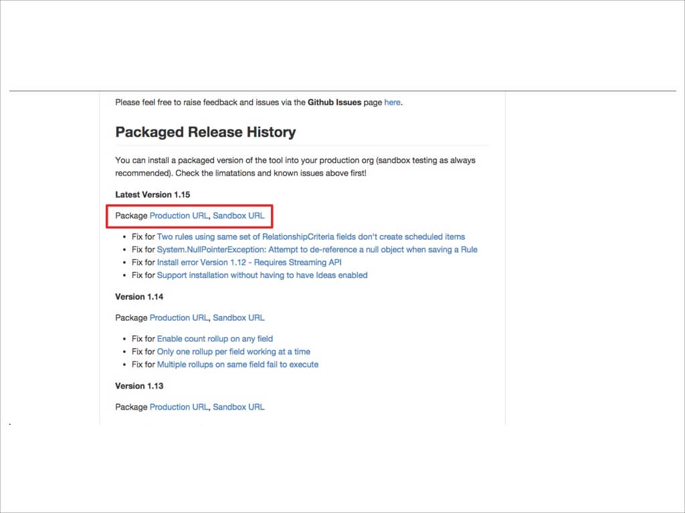Screen dimensions: 685x513
Task: Open the System.NullPointerException fix link
Action: (317, 249)
